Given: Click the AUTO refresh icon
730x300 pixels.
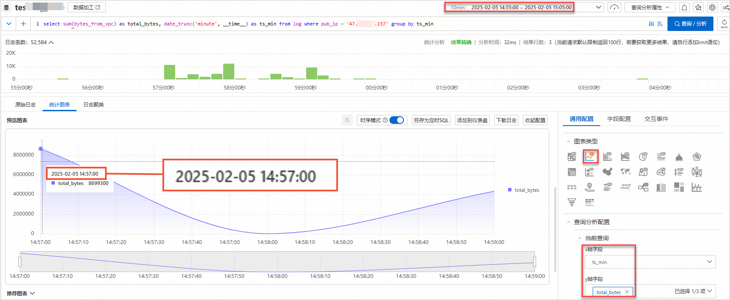Looking at the screenshot, I should point(724,24).
